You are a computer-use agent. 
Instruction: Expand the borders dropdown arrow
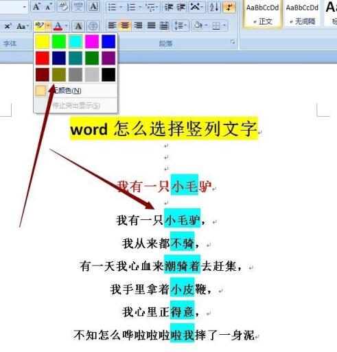click(224, 25)
